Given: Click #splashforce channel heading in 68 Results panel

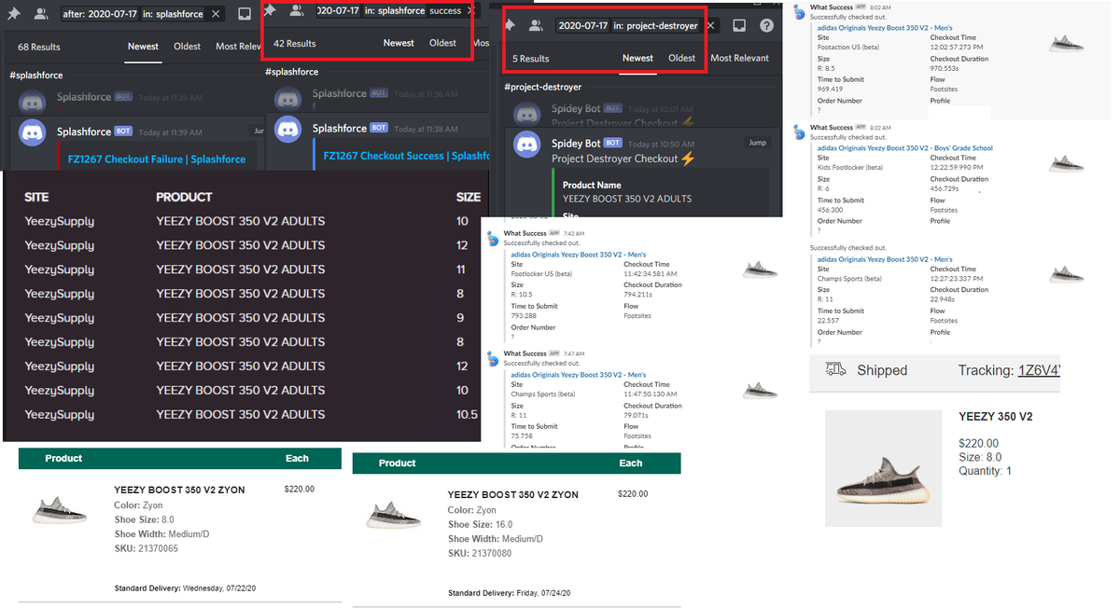Looking at the screenshot, I should 36,76.
